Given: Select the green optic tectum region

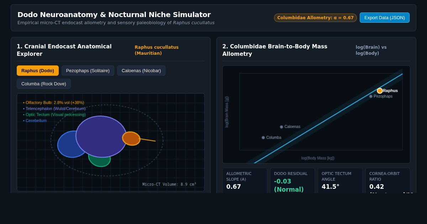Looking at the screenshot, I should pos(100,162).
